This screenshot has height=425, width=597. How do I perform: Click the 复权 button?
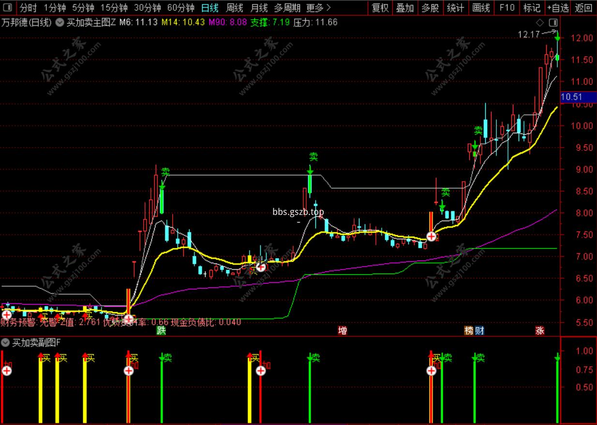380,8
